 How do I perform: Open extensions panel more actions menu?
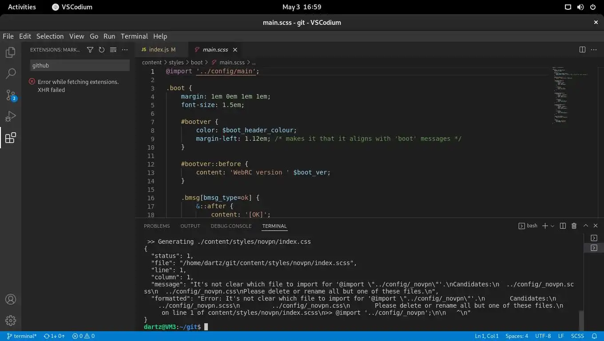click(x=125, y=50)
